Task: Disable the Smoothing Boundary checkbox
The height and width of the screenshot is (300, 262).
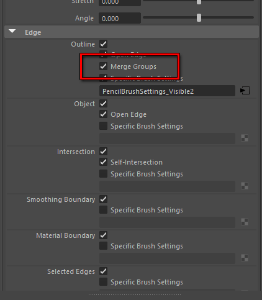Action: point(103,199)
